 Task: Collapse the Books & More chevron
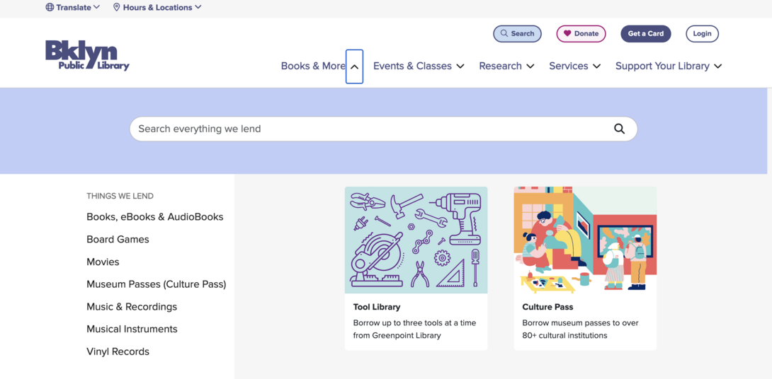(355, 66)
